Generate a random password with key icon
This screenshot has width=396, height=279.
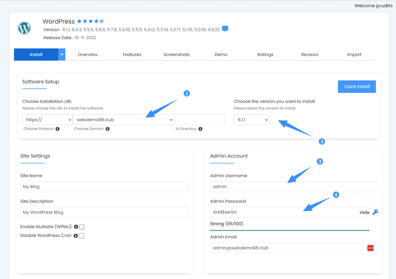pos(375,212)
